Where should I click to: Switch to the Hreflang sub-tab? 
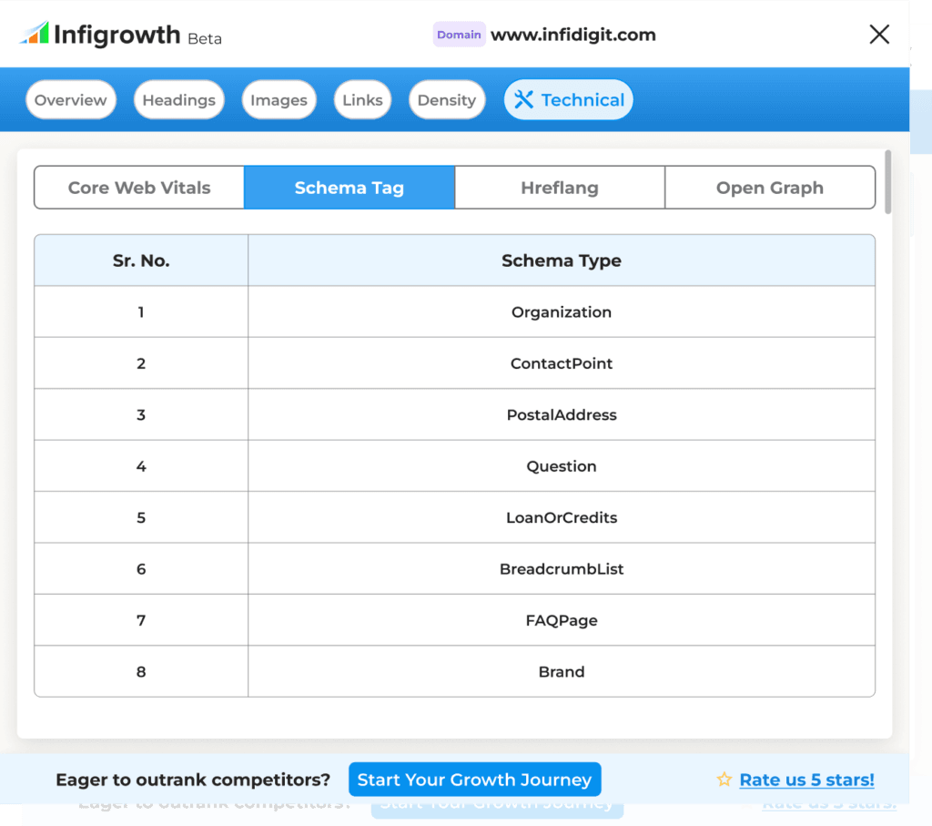(x=560, y=188)
